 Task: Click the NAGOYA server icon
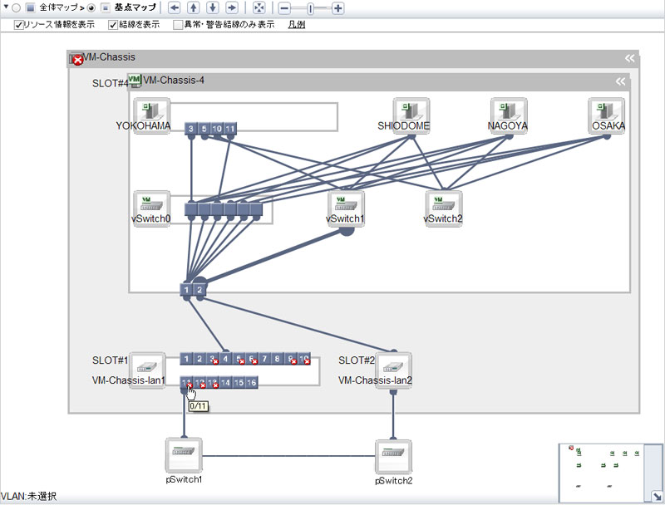click(509, 110)
